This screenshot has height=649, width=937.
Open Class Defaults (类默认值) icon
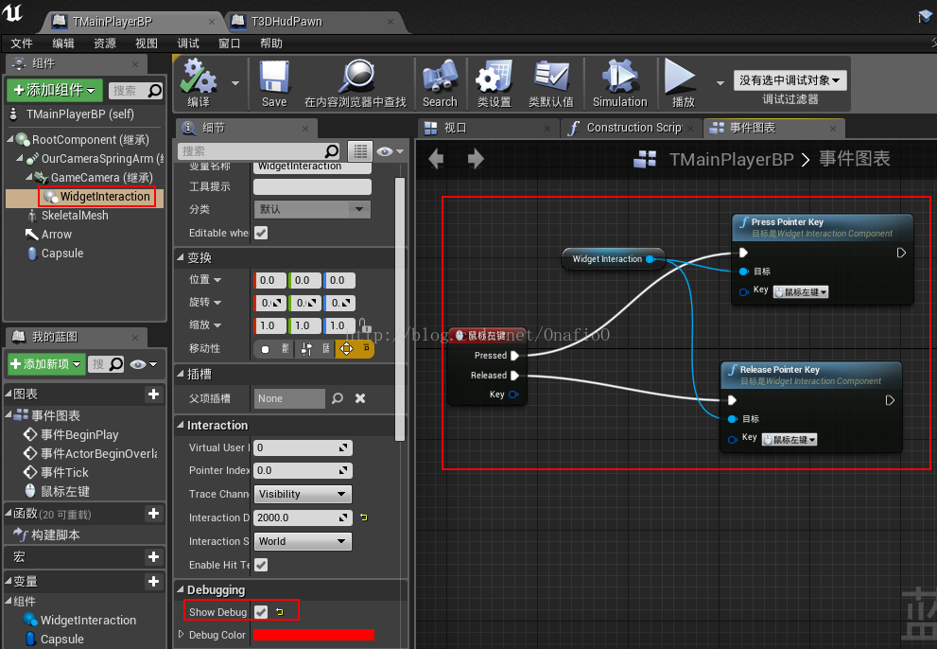click(x=551, y=77)
